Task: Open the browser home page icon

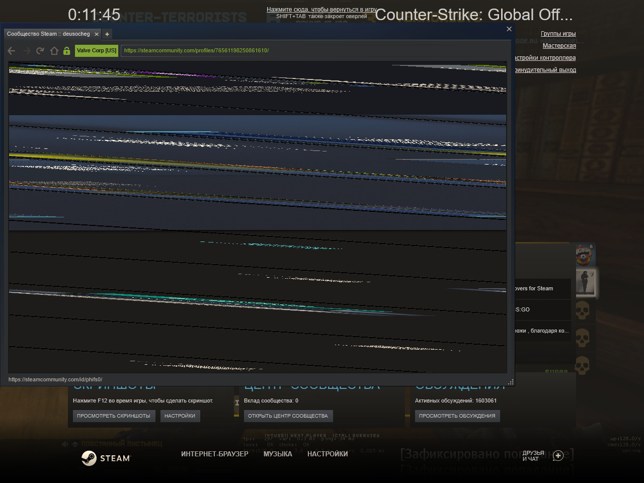Action: pos(54,50)
